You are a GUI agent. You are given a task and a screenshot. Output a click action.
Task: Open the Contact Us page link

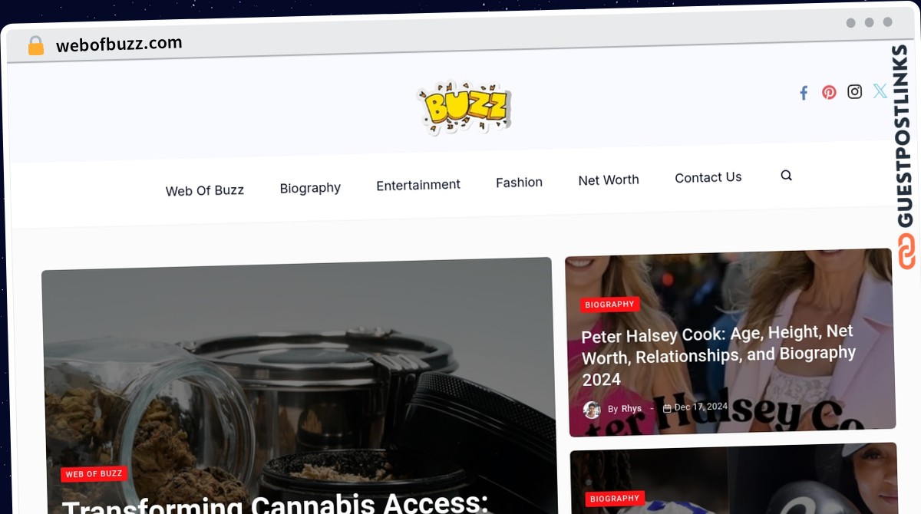(708, 177)
